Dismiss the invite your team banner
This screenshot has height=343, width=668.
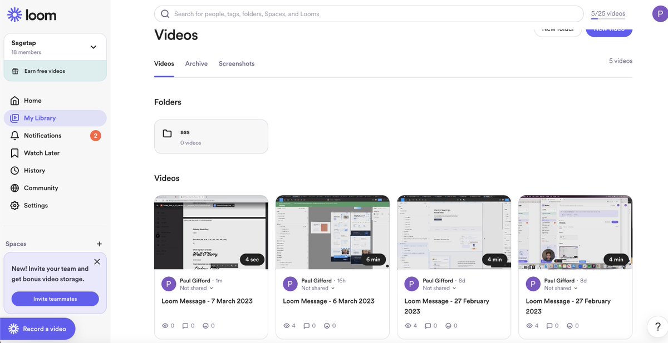click(x=97, y=261)
